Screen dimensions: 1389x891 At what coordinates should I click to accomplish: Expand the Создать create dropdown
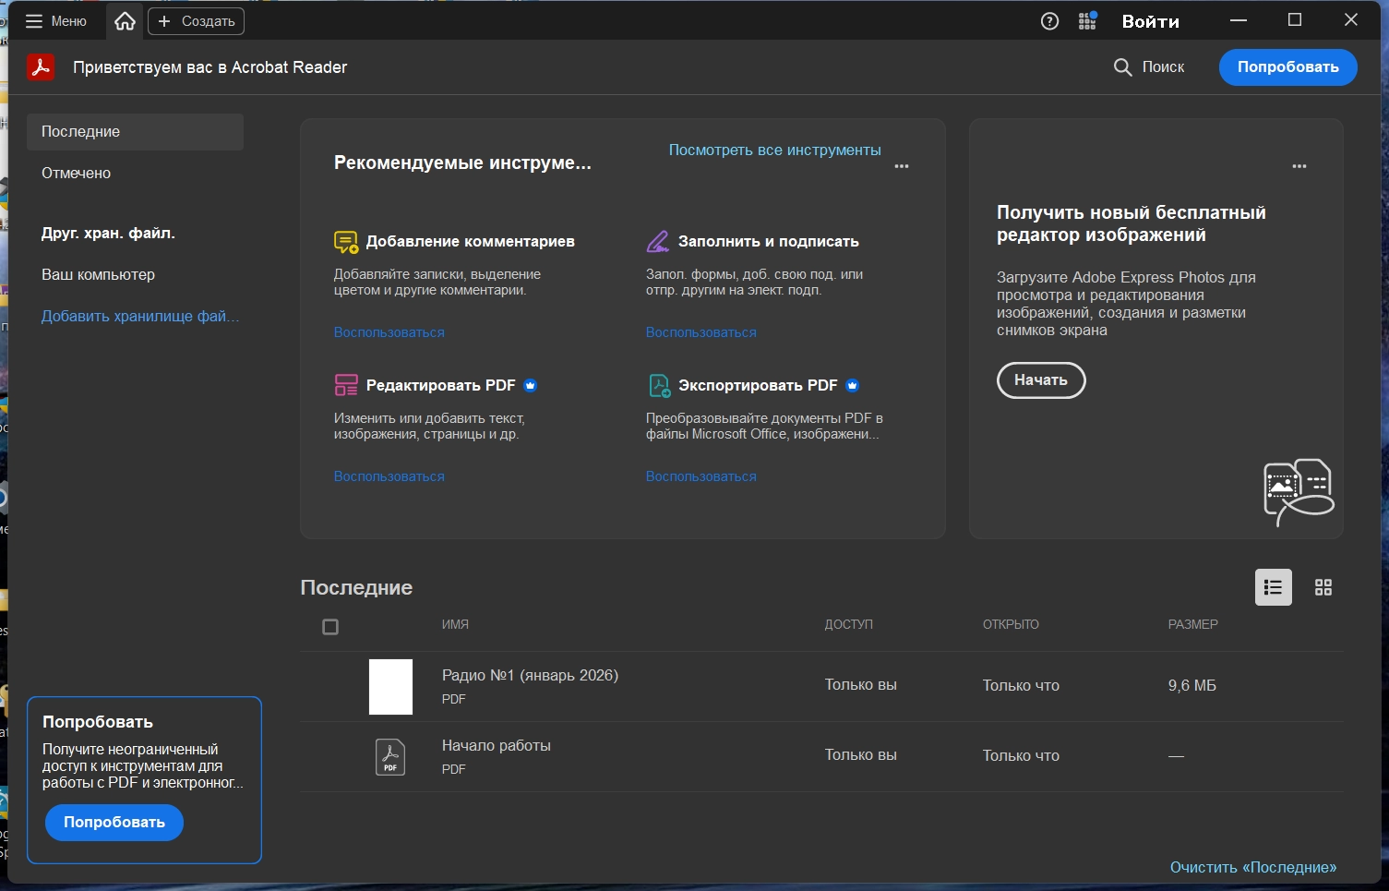pos(196,21)
